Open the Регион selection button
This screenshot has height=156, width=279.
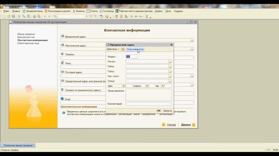coord(170,62)
